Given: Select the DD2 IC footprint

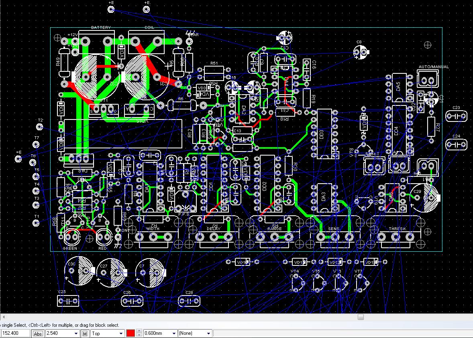Looking at the screenshot, I should coord(267,184).
